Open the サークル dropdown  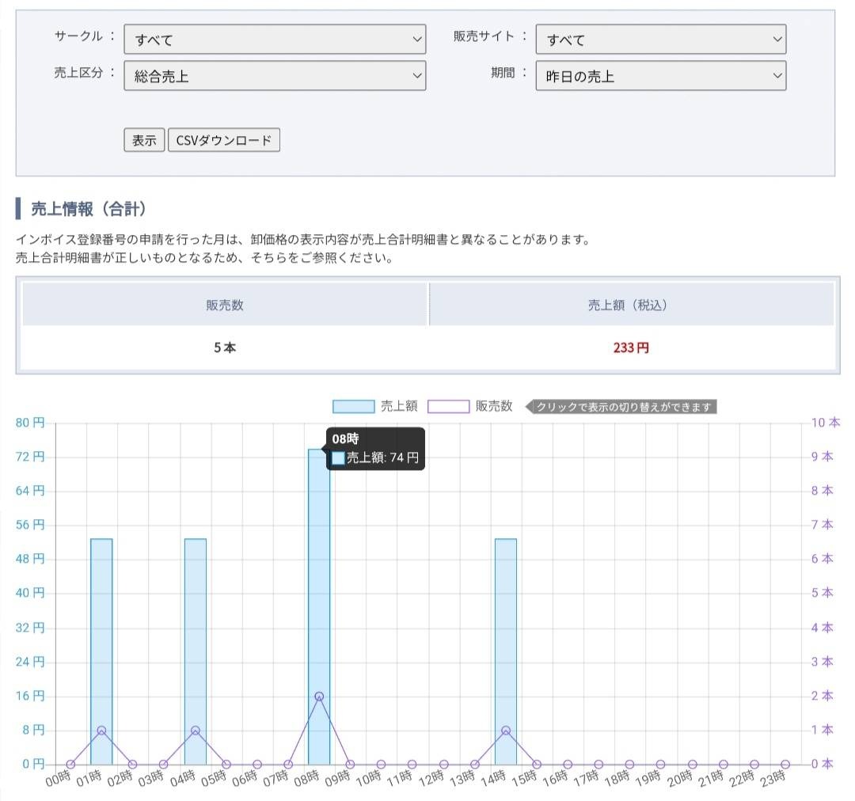(274, 40)
